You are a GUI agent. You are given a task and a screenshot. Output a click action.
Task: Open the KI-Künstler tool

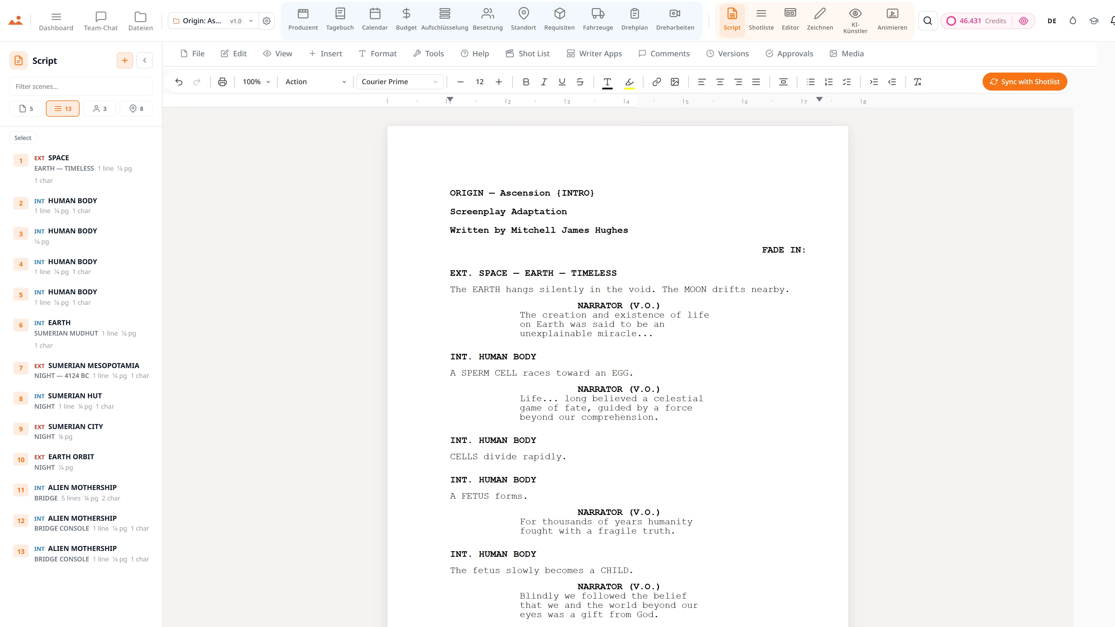(855, 21)
